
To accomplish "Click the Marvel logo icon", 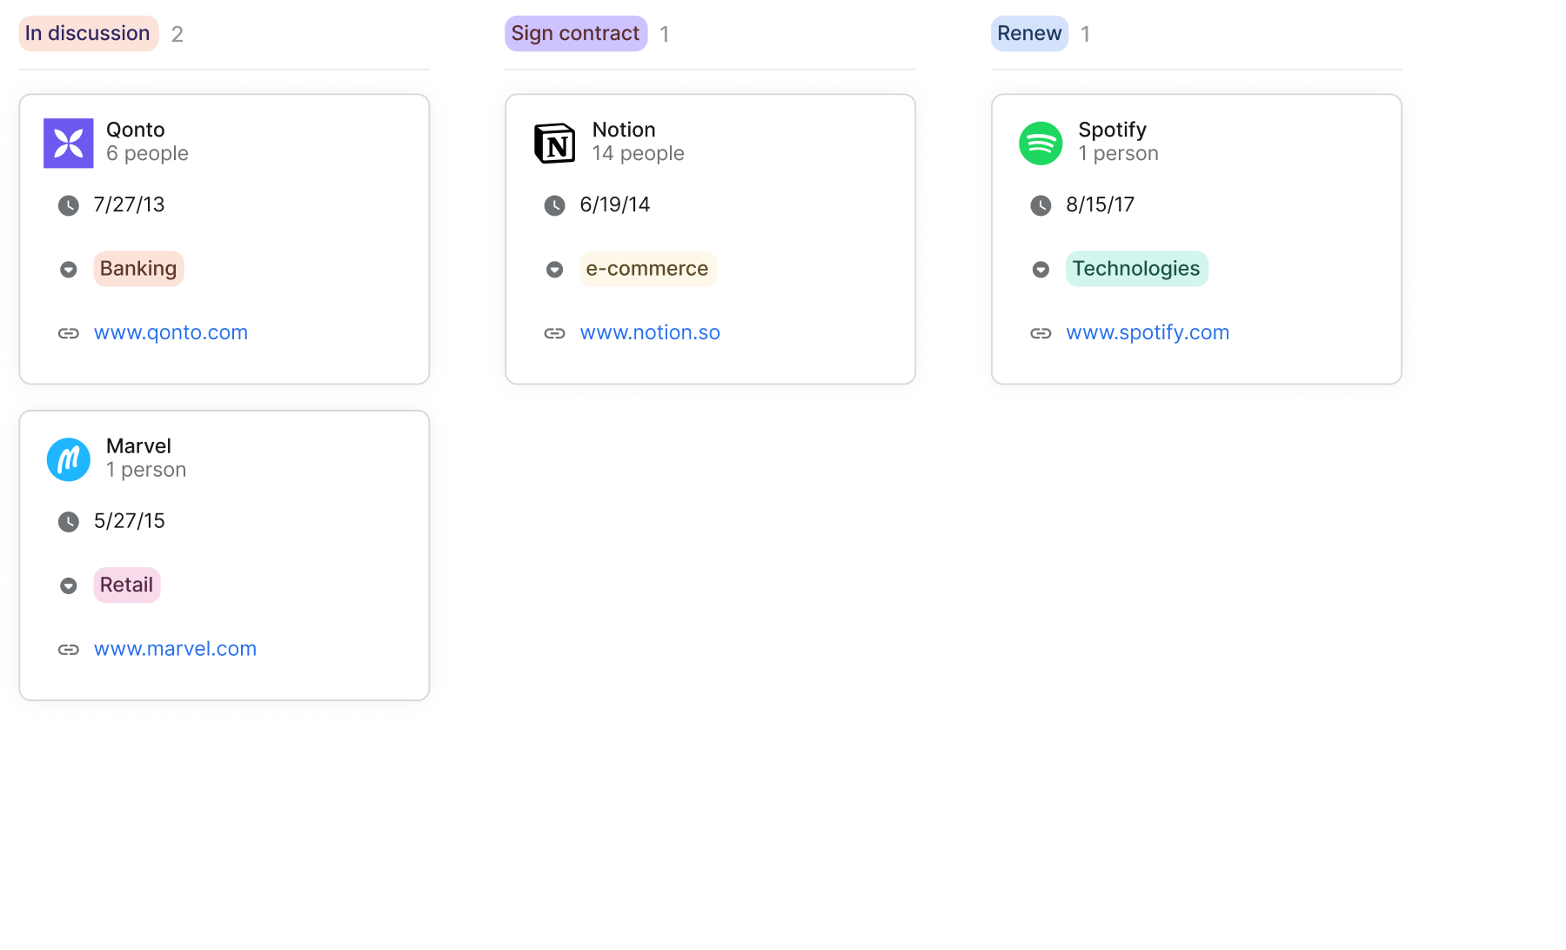I will point(69,459).
